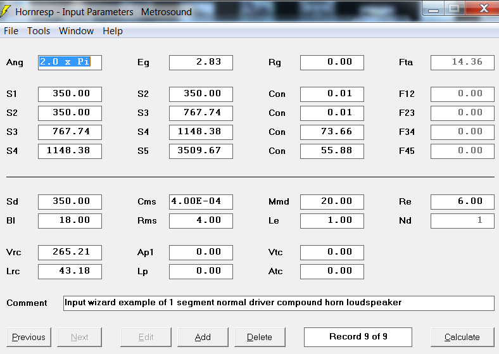Click the Re field with 6.00

tap(462, 202)
